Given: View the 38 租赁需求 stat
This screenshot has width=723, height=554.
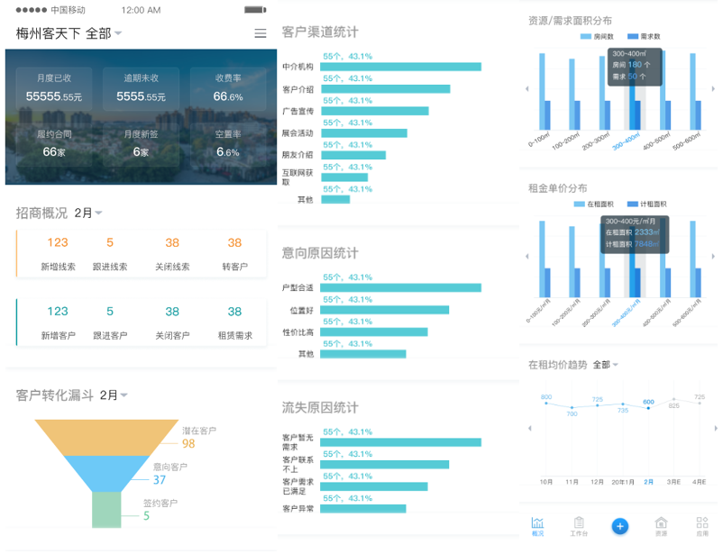Looking at the screenshot, I should tap(234, 322).
